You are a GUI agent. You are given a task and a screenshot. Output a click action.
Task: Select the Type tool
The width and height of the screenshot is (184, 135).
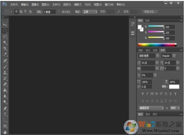(5, 114)
